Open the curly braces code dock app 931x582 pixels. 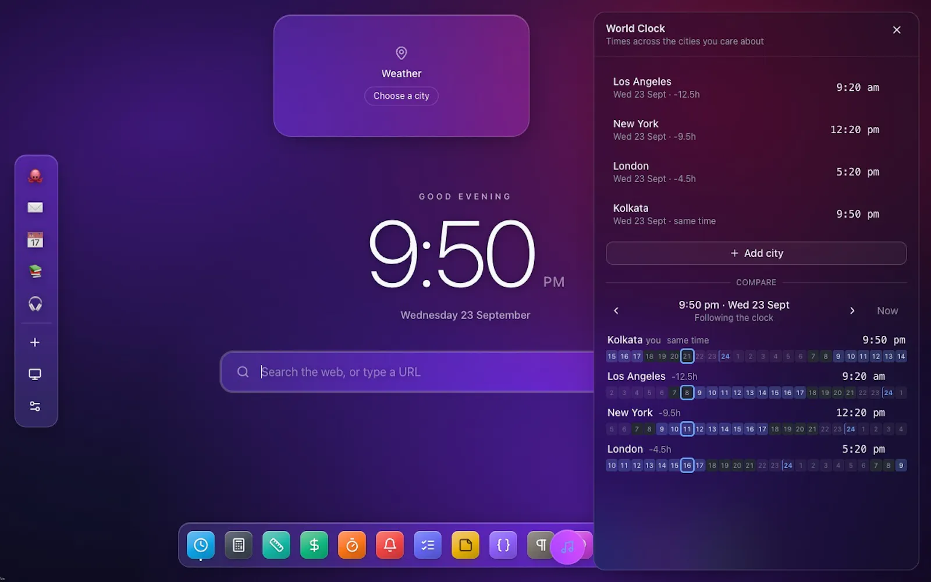[x=503, y=545]
